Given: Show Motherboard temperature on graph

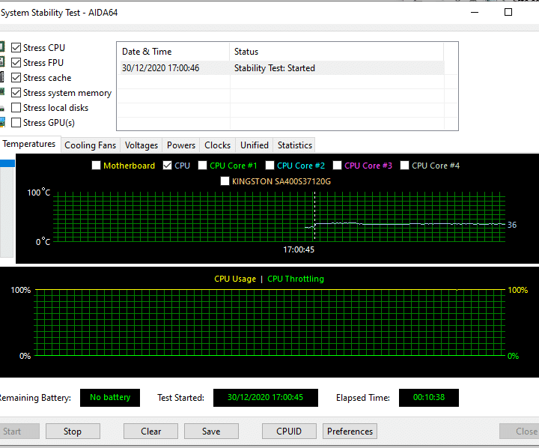Looking at the screenshot, I should tap(96, 166).
